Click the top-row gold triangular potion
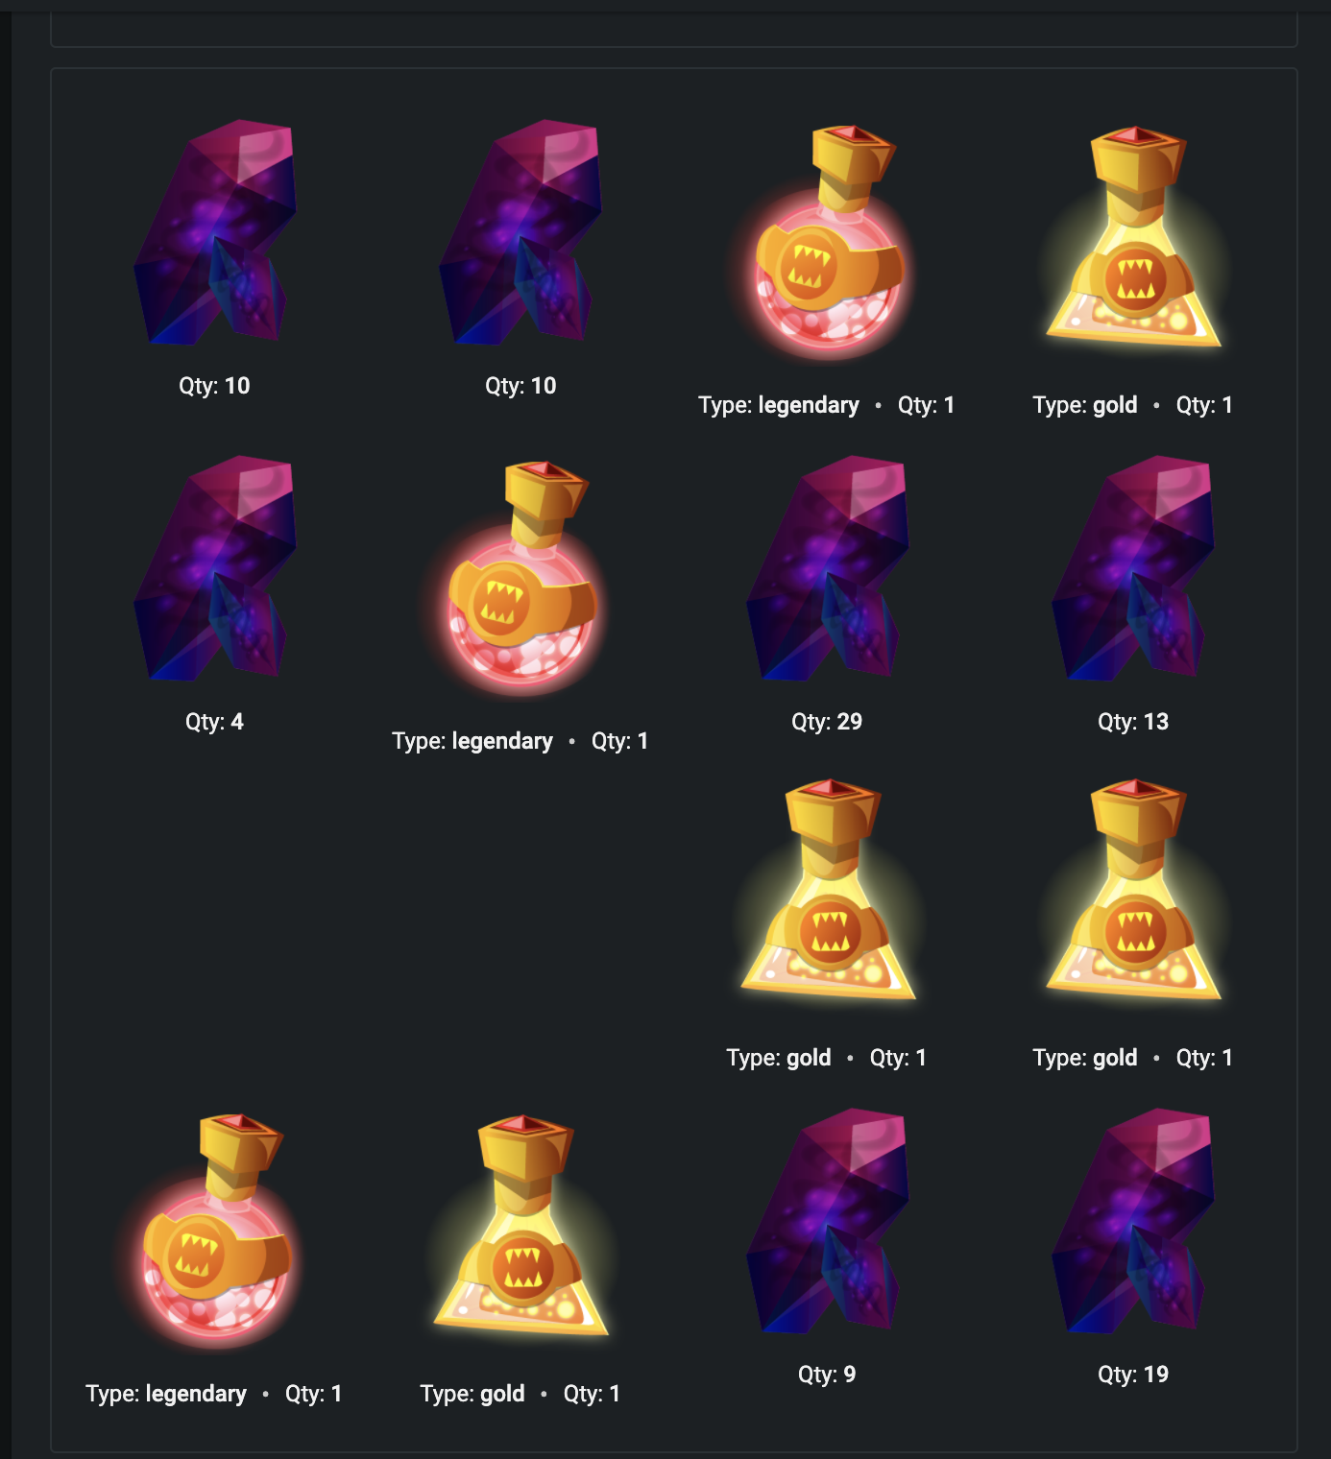The width and height of the screenshot is (1331, 1459). click(x=1133, y=237)
